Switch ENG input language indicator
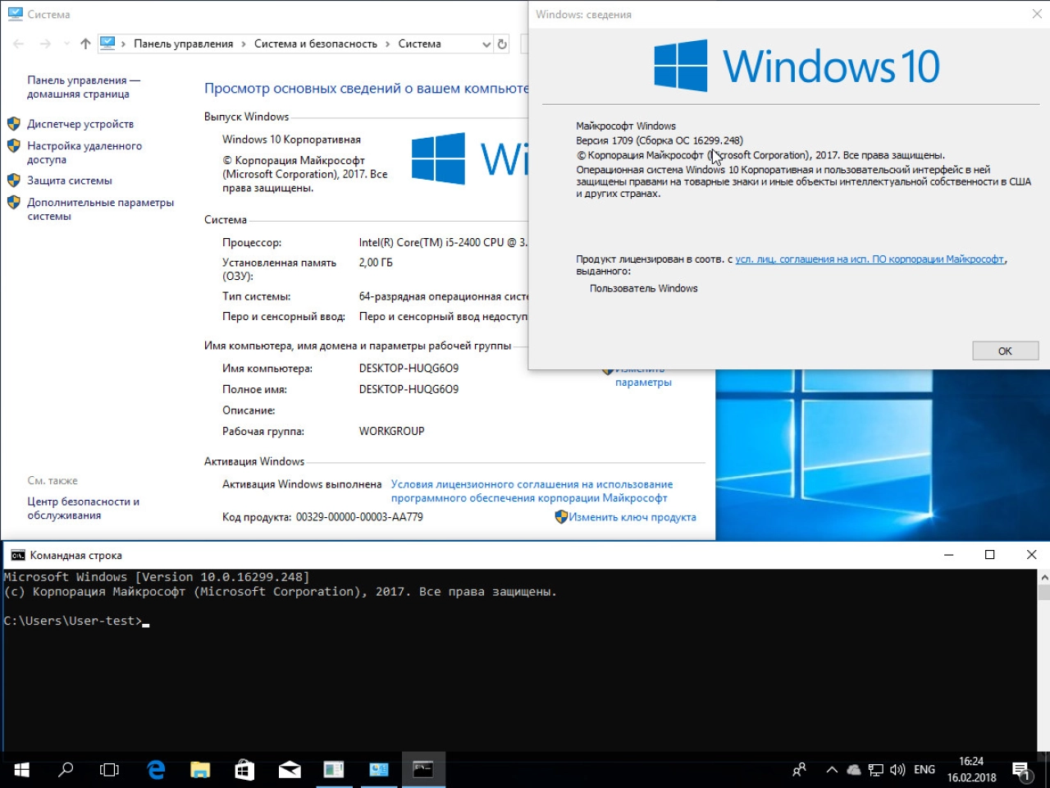Viewport: 1050px width, 788px height. pos(924,769)
